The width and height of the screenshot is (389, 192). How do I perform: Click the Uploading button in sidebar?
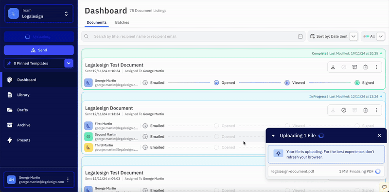tap(39, 37)
